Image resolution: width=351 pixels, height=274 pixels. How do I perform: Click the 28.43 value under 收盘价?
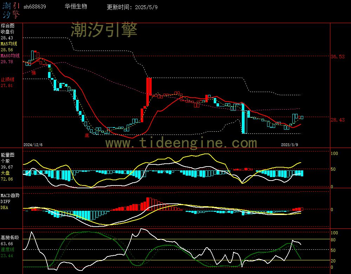coord(7,38)
